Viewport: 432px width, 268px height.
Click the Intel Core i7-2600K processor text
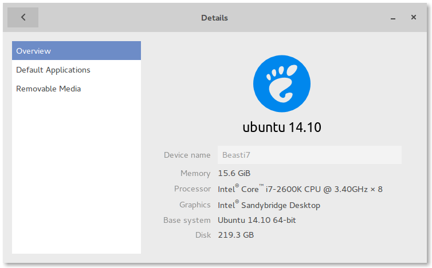click(300, 189)
